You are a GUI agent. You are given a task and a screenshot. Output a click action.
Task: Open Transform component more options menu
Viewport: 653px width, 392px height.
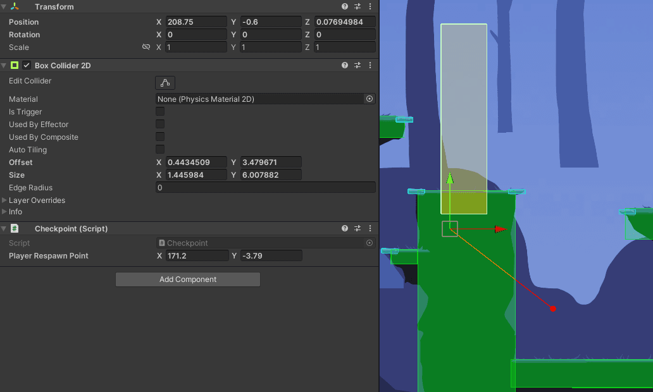[370, 6]
